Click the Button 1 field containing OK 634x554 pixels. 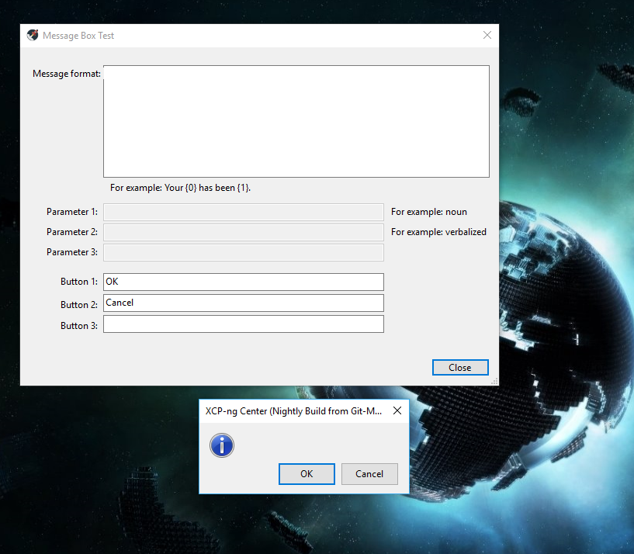click(243, 282)
